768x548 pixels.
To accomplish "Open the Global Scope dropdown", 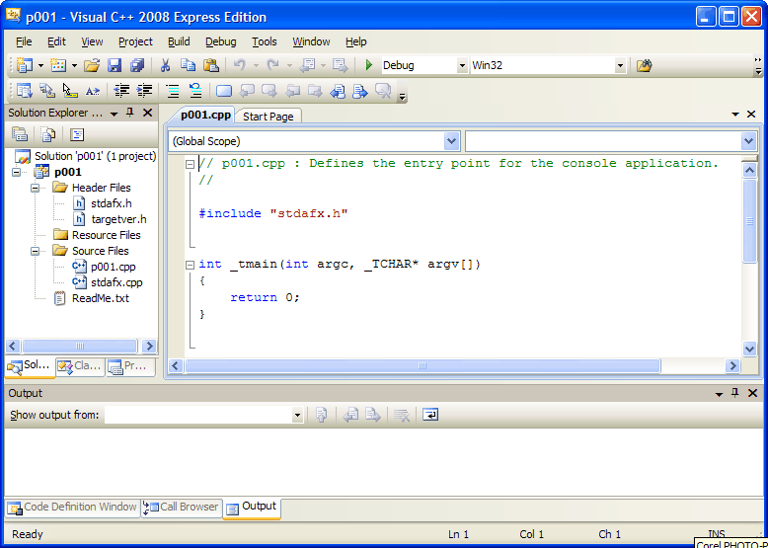I will [x=451, y=141].
